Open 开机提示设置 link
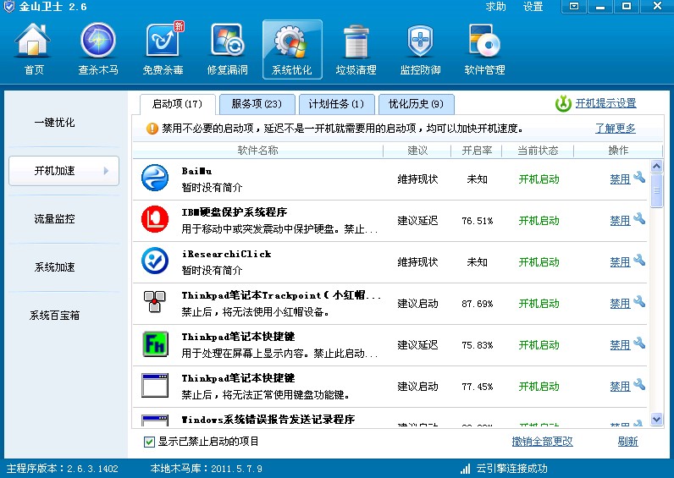Image resolution: width=674 pixels, height=478 pixels. pyautogui.click(x=605, y=103)
